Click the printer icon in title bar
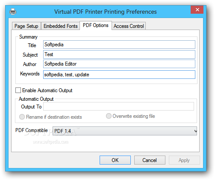215x180 pixels. click(x=13, y=12)
